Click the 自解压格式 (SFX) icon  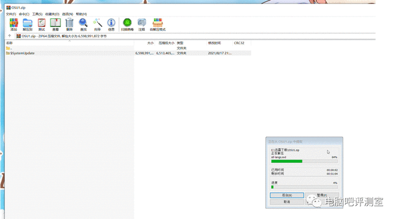tap(158, 25)
